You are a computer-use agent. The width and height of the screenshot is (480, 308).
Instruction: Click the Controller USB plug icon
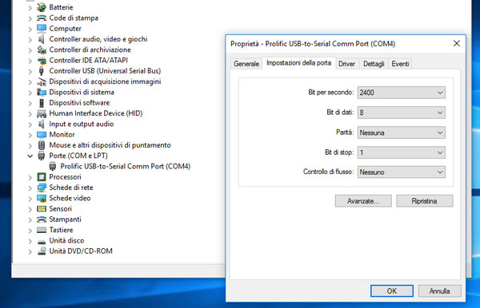[x=42, y=71]
